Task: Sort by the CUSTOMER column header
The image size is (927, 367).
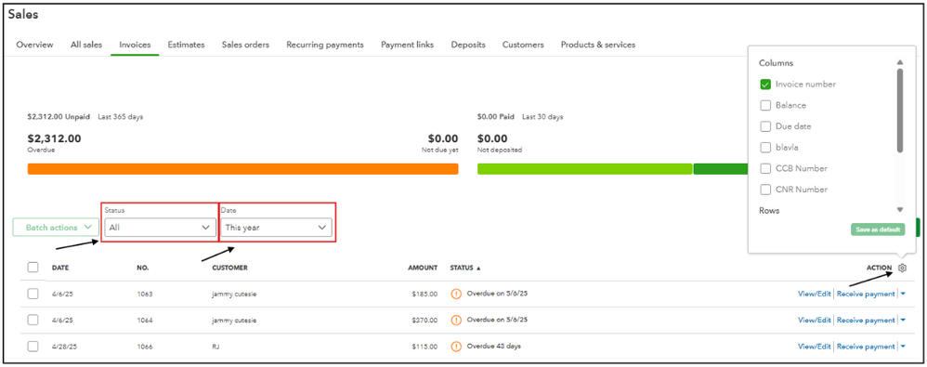Action: tap(230, 268)
